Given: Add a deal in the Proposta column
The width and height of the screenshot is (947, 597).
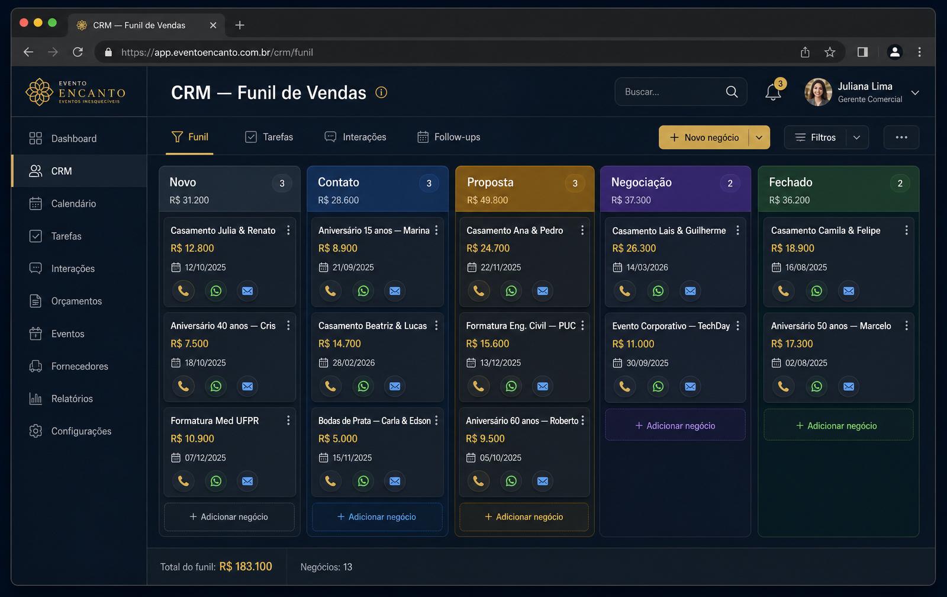Looking at the screenshot, I should pyautogui.click(x=524, y=517).
